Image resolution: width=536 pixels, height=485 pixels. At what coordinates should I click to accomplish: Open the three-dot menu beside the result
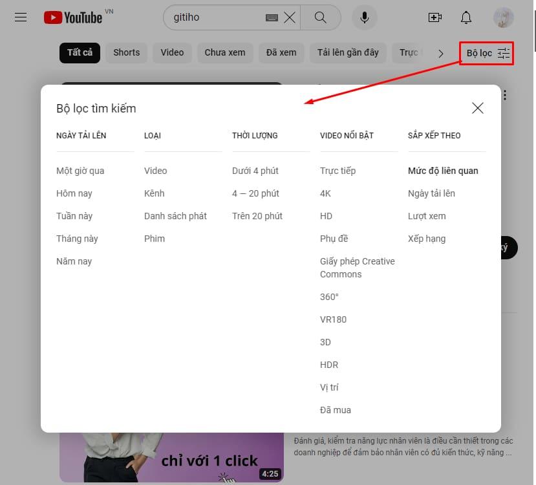505,95
